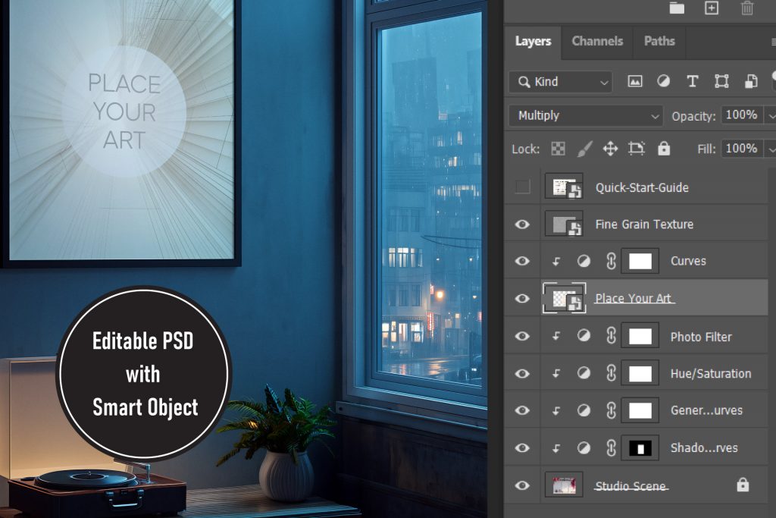Click the Studio Scene layer thumbnail
Viewport: 776px width, 518px height.
[x=564, y=485]
